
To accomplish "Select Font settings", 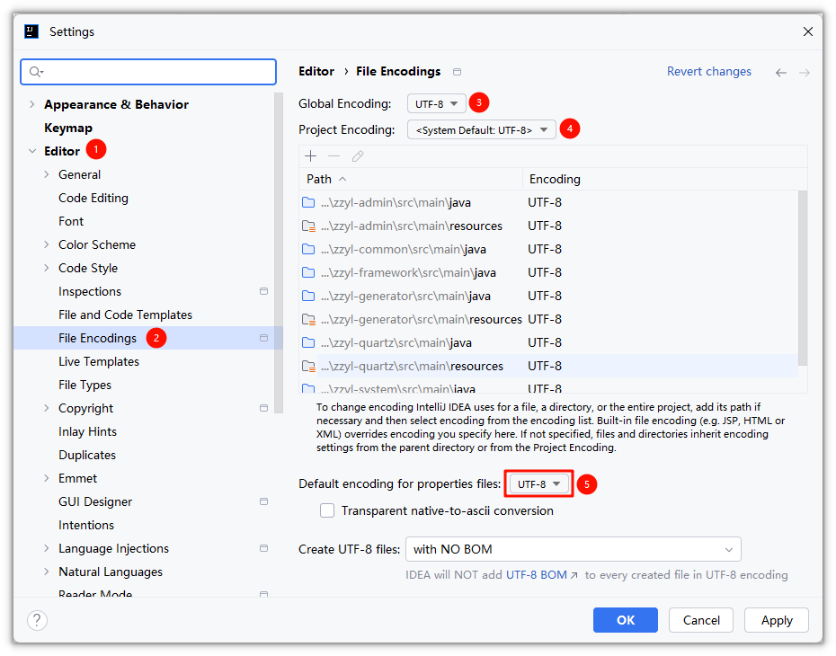I will tap(71, 221).
